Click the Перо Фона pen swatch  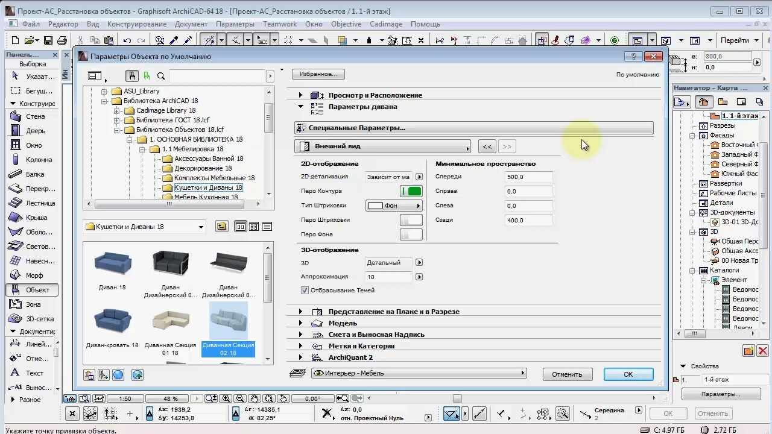point(411,234)
